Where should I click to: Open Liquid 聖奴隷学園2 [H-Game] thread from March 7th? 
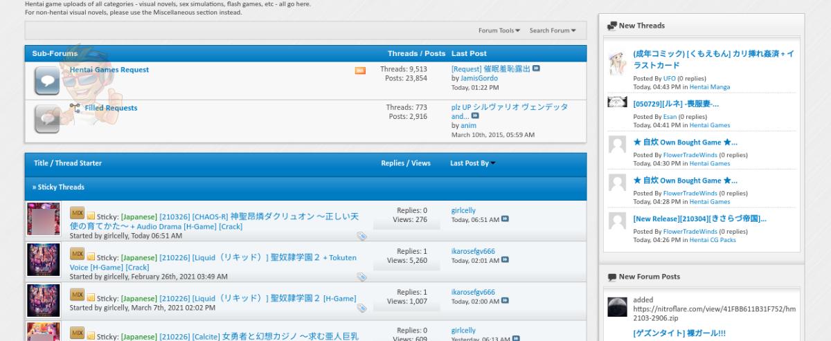[258, 298]
